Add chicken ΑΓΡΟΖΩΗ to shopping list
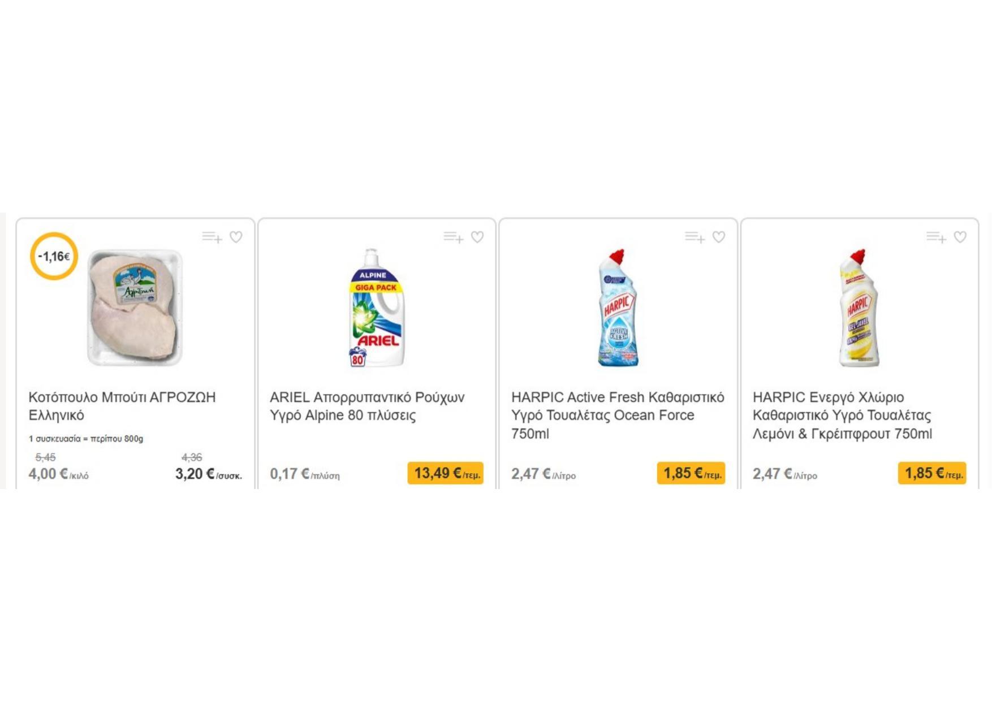 coord(212,237)
